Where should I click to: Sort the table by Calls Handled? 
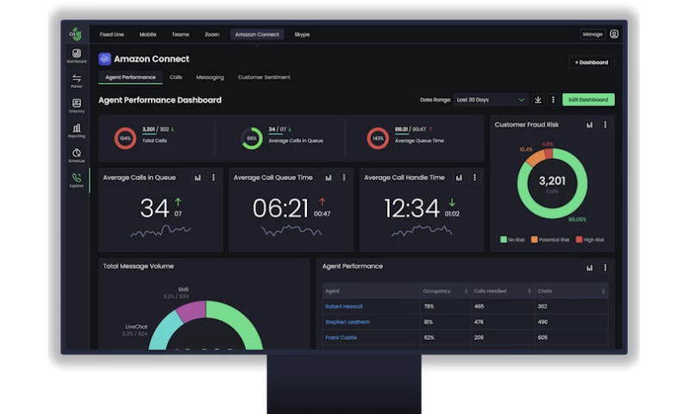point(528,291)
